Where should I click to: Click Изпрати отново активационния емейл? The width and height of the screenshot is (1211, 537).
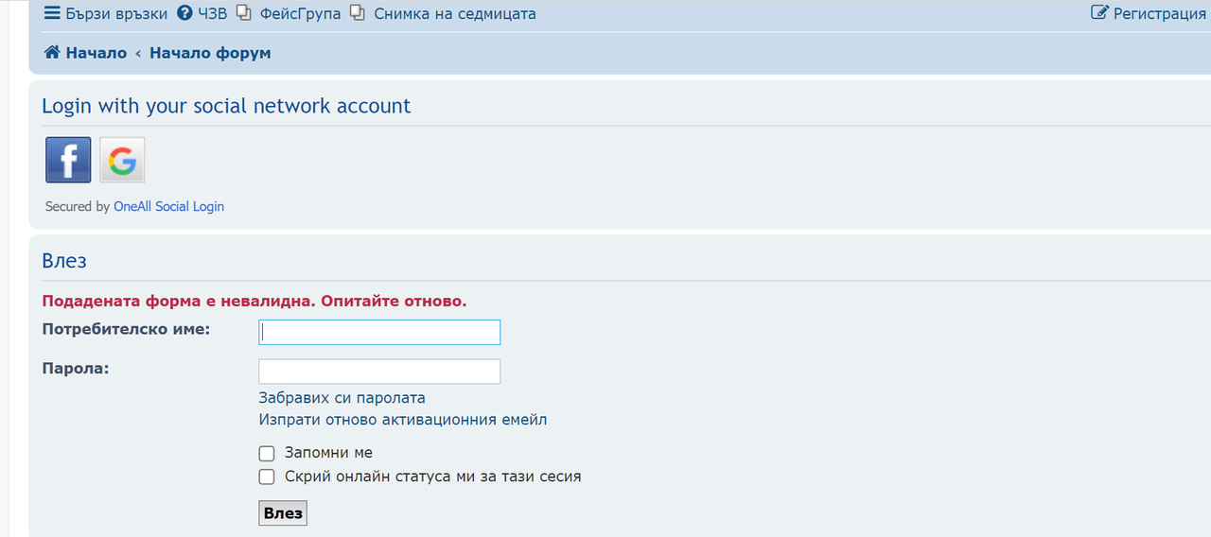point(402,420)
